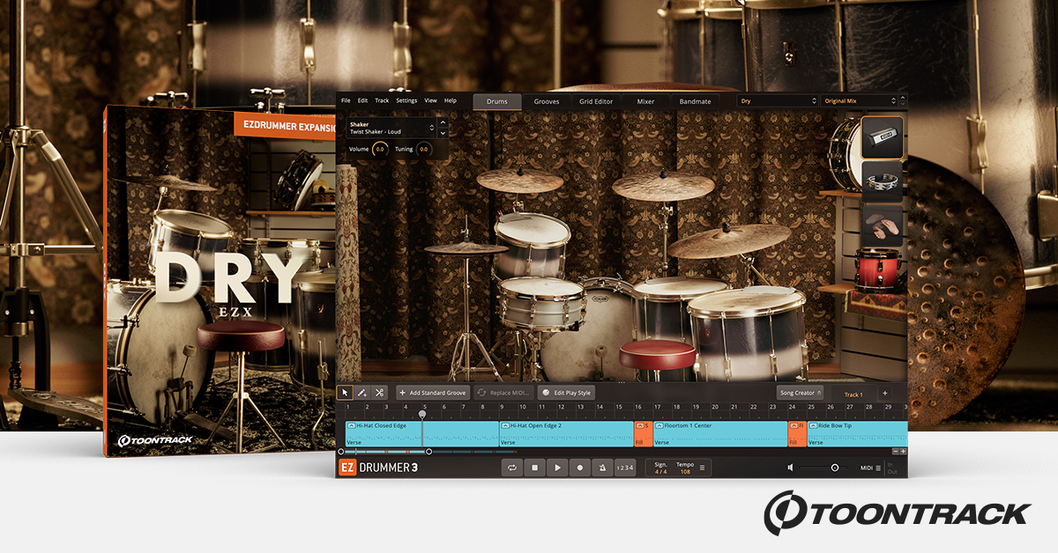Click the 4/4 time signature value
1058x553 pixels.
pyautogui.click(x=660, y=472)
